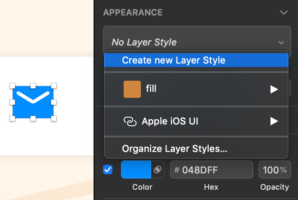Toggle the fill checkbox next to the blue color
This screenshot has height=200, width=298.
click(x=108, y=170)
